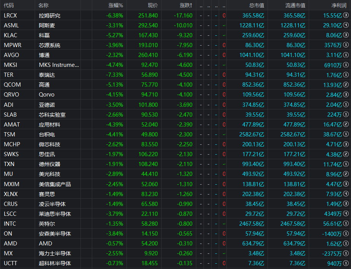351x269 pixels.
Task: Open the AMD stock code
Action: (x=10, y=244)
